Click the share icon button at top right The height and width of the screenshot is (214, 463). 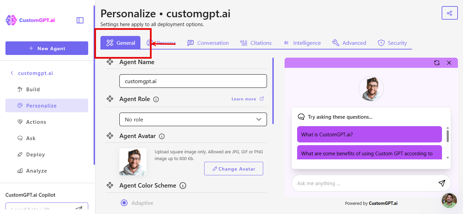point(449,13)
